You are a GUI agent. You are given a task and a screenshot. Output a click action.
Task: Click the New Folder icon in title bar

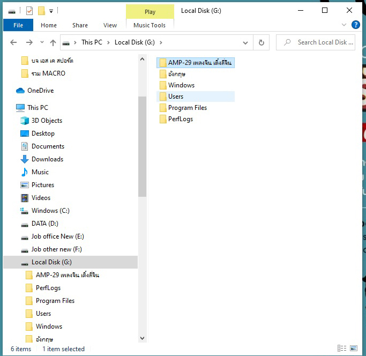click(41, 11)
